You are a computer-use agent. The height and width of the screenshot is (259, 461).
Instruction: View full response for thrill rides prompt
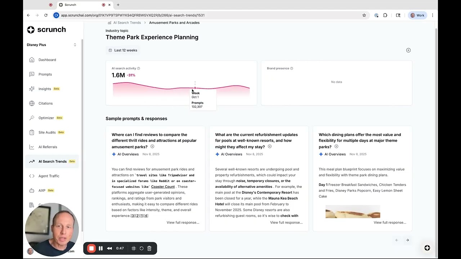183,222
